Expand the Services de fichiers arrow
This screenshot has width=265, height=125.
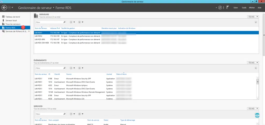tap(29, 31)
